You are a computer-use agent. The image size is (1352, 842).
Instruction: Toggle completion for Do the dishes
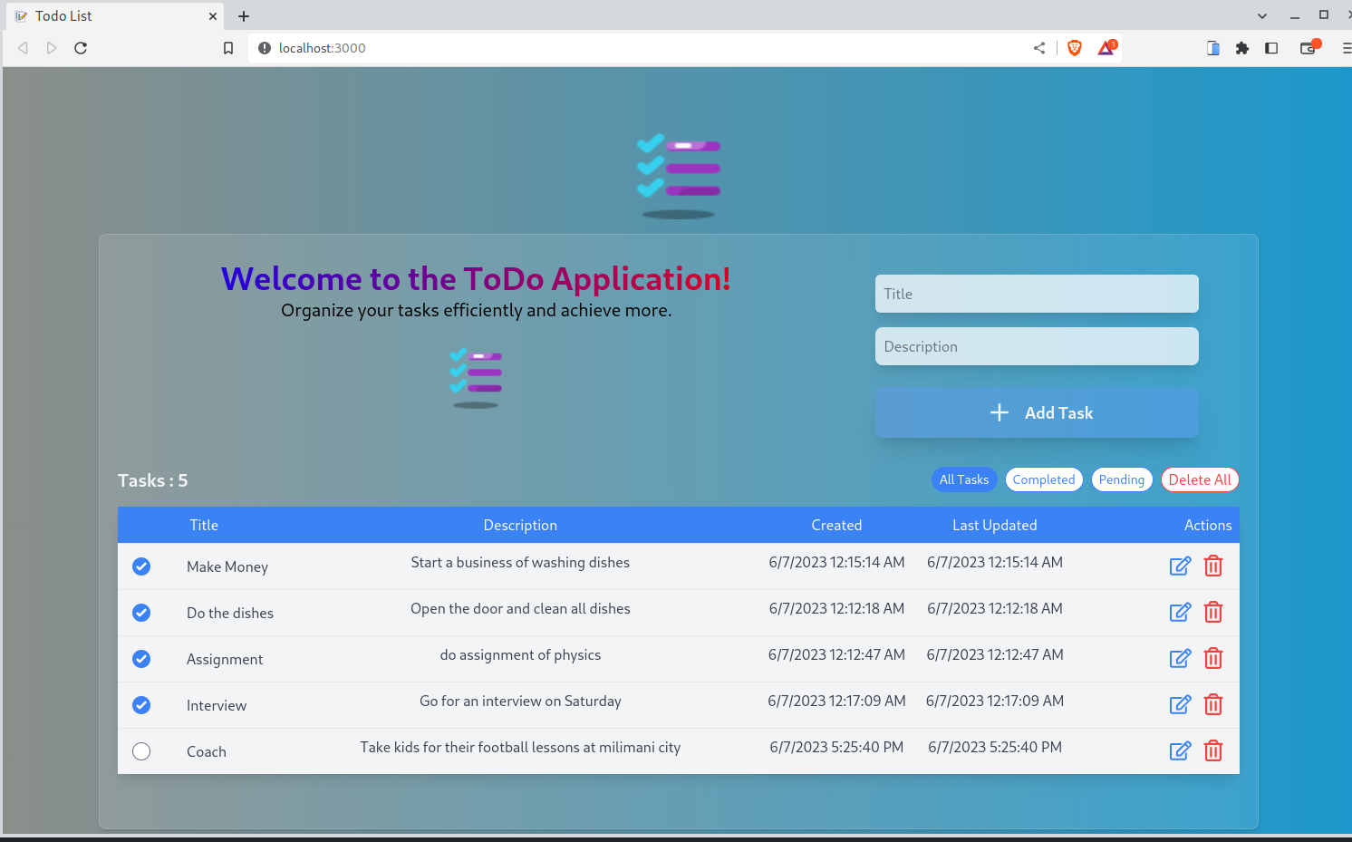click(141, 612)
